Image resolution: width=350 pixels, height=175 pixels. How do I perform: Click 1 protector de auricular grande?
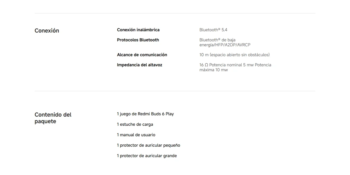(x=147, y=156)
